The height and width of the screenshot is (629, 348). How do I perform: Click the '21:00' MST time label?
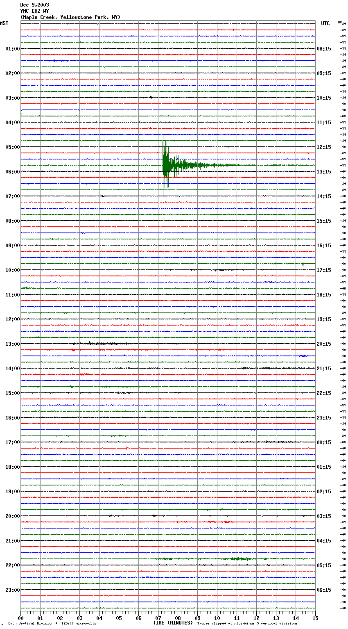tap(13, 541)
